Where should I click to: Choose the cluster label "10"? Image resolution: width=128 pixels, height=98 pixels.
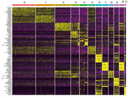click(x=123, y=2)
